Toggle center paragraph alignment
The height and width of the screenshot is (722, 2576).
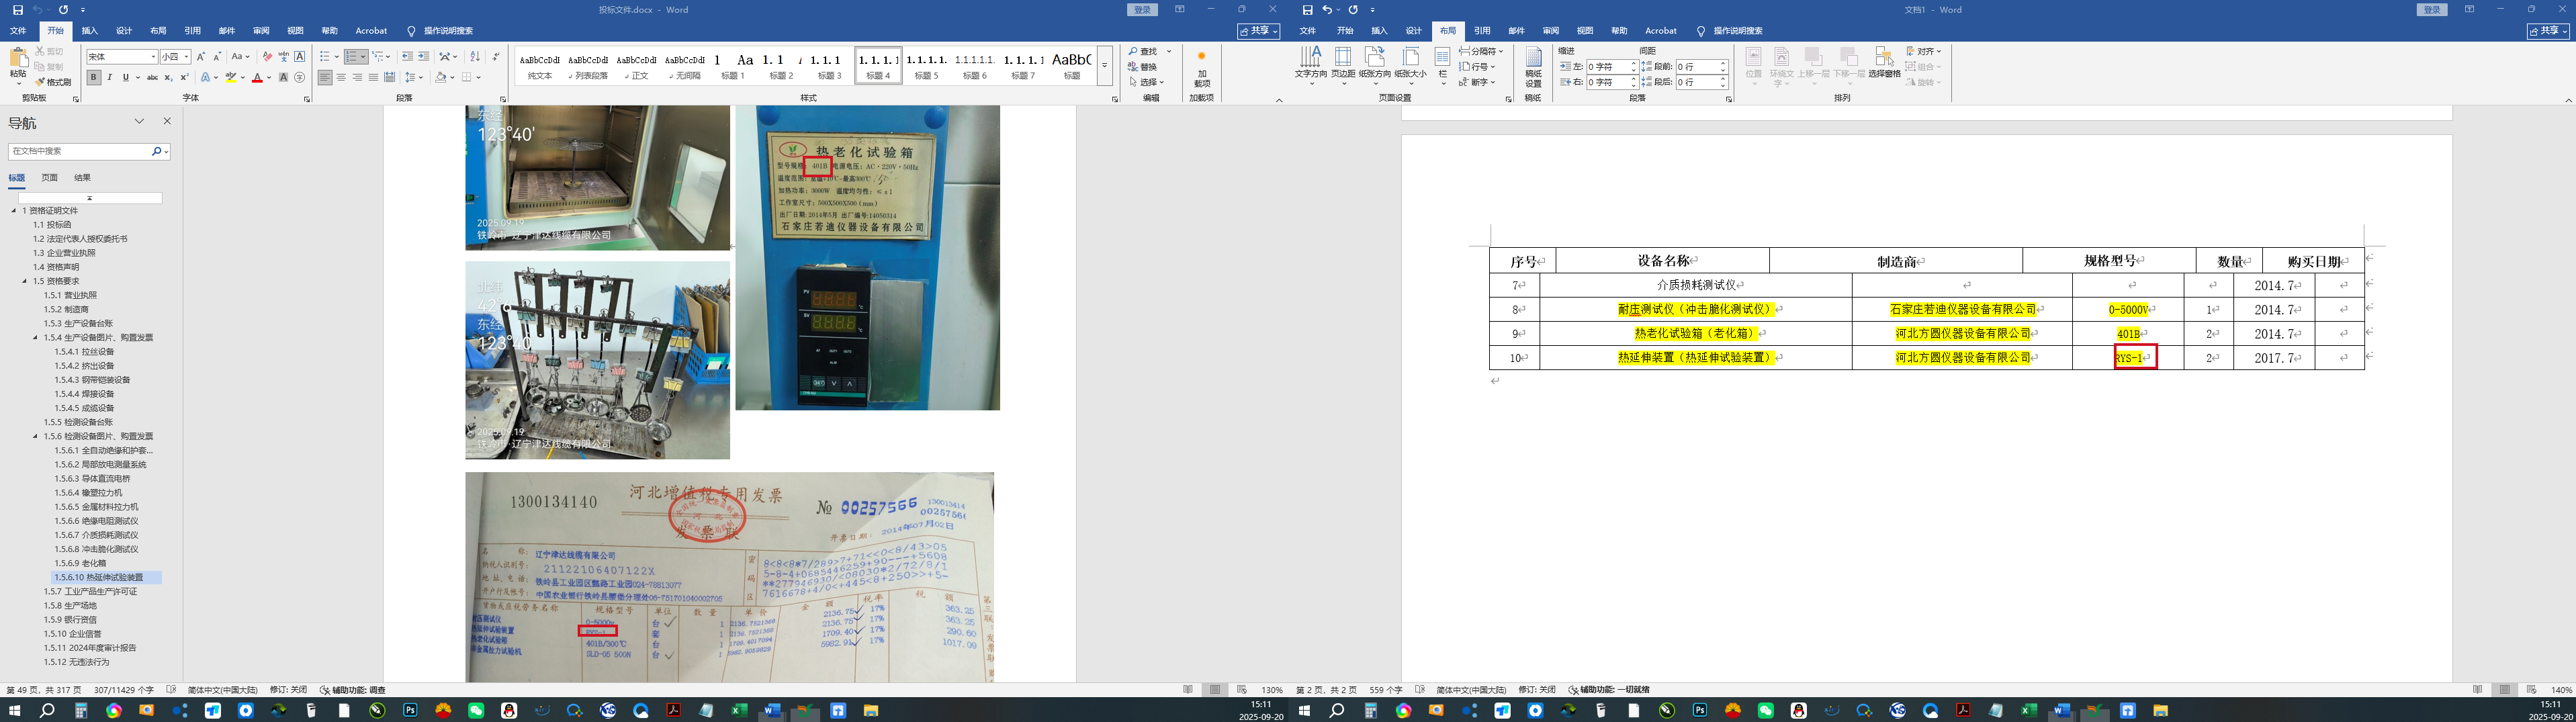pos(341,77)
